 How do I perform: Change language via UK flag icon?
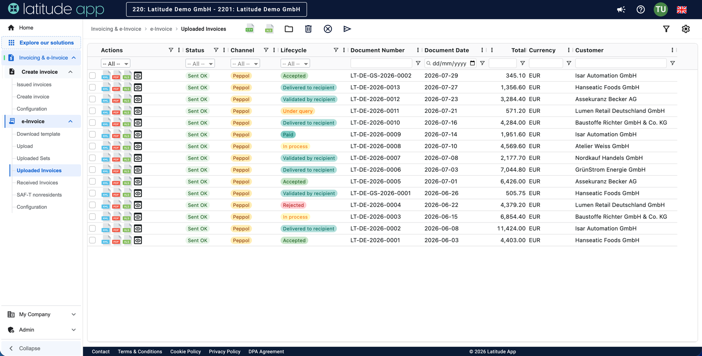click(682, 9)
